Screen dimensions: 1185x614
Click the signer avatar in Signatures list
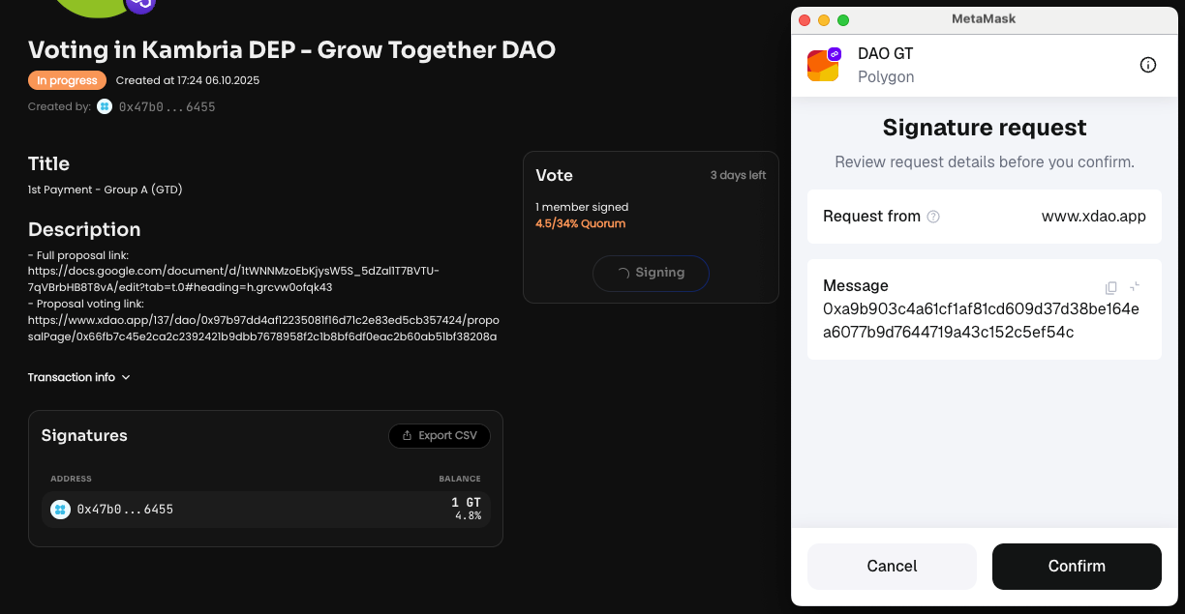click(60, 510)
